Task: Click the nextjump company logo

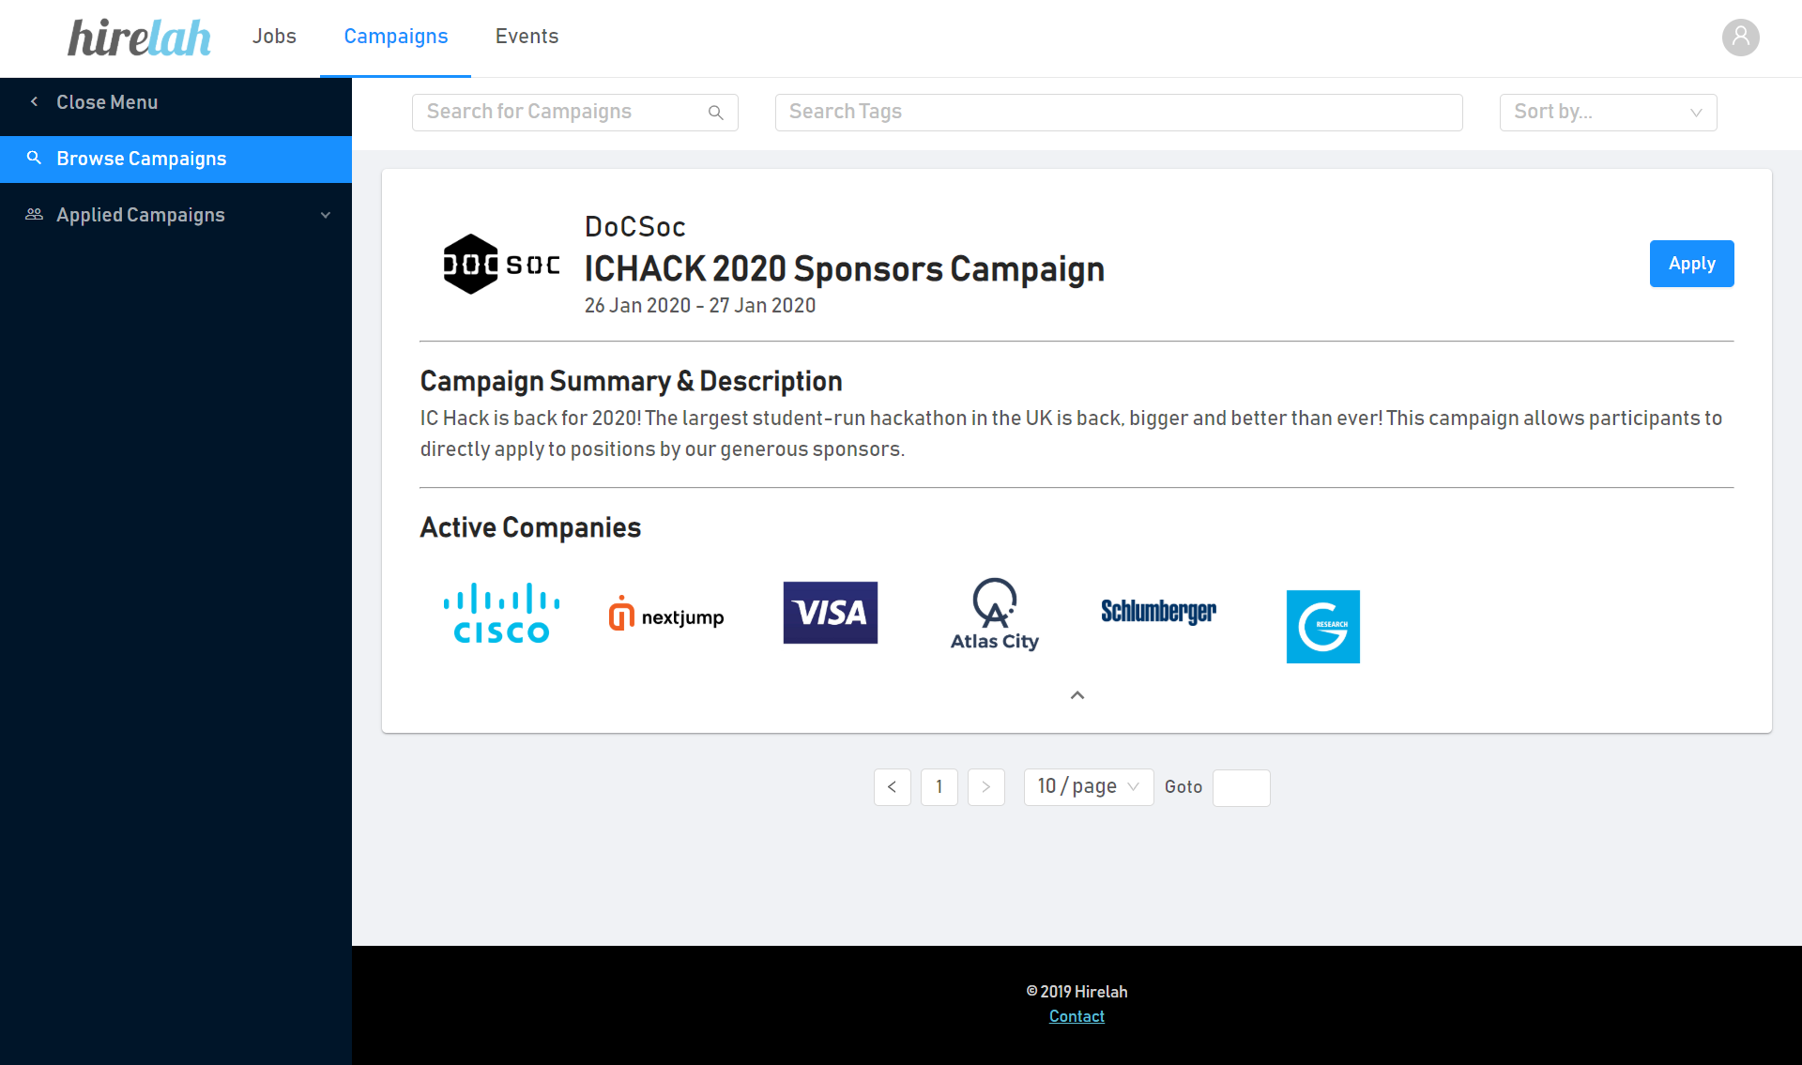Action: point(666,615)
